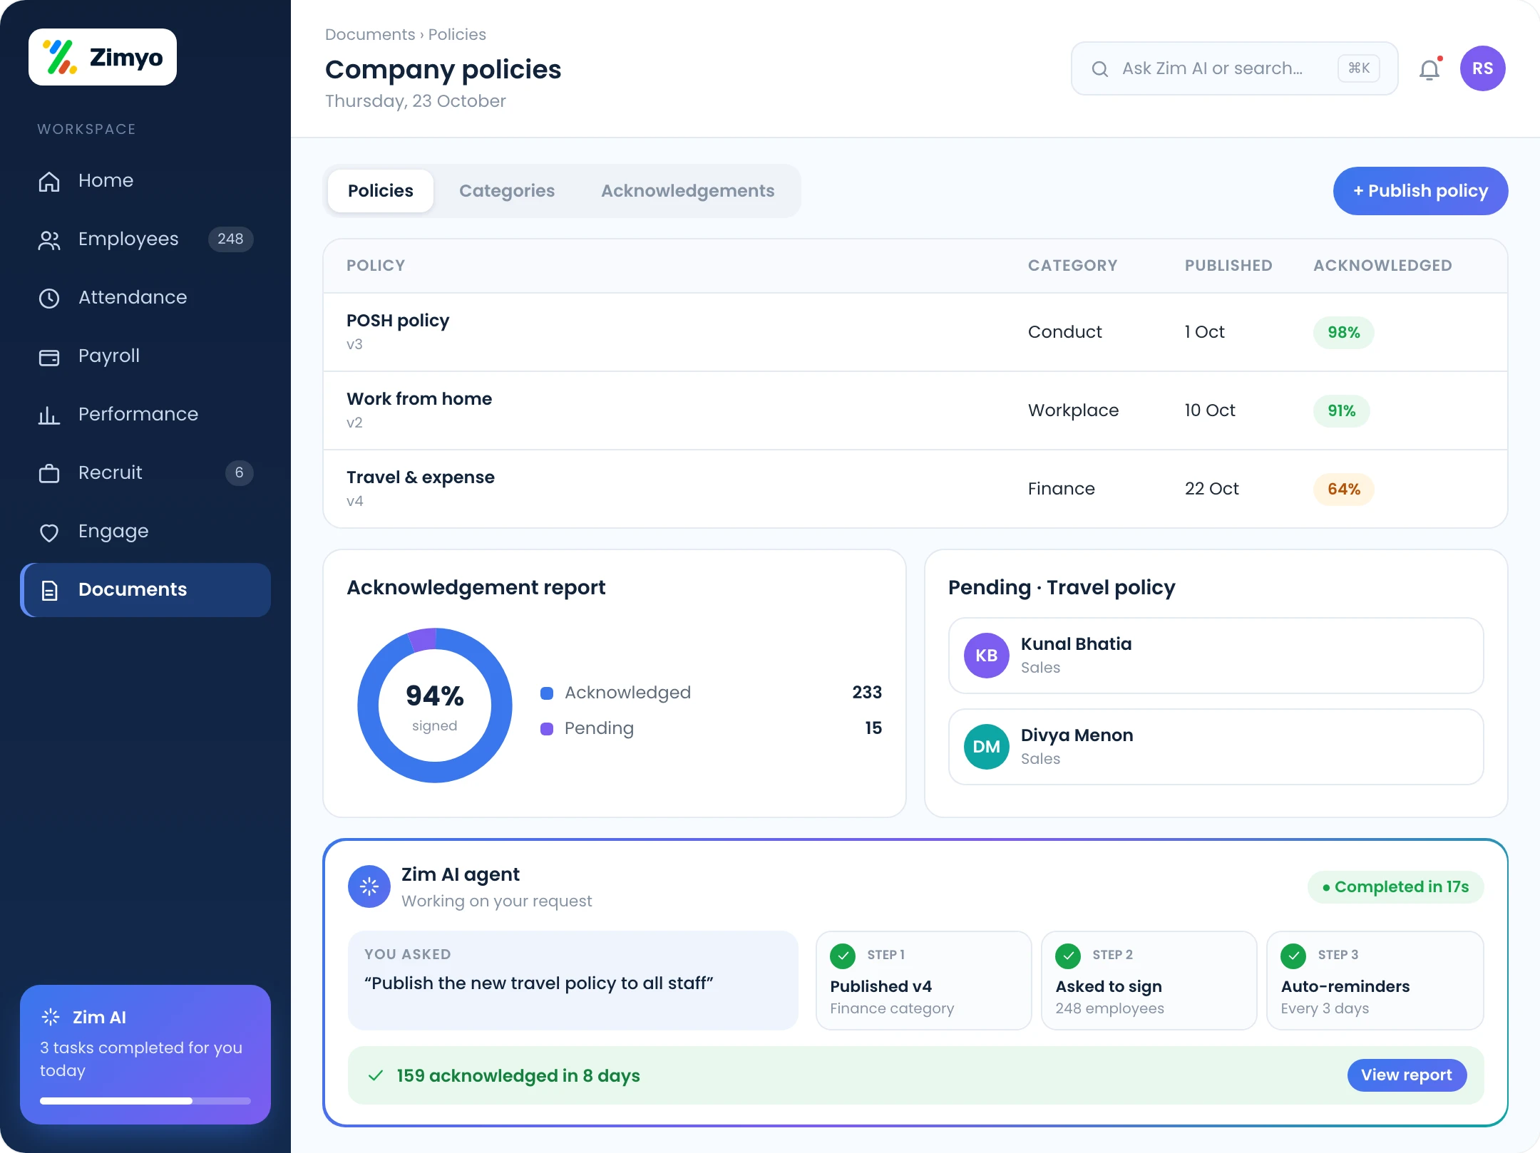Screen dimensions: 1540x1153
Task: Click the KB avatar for Kunal Bhatia
Action: (x=986, y=656)
